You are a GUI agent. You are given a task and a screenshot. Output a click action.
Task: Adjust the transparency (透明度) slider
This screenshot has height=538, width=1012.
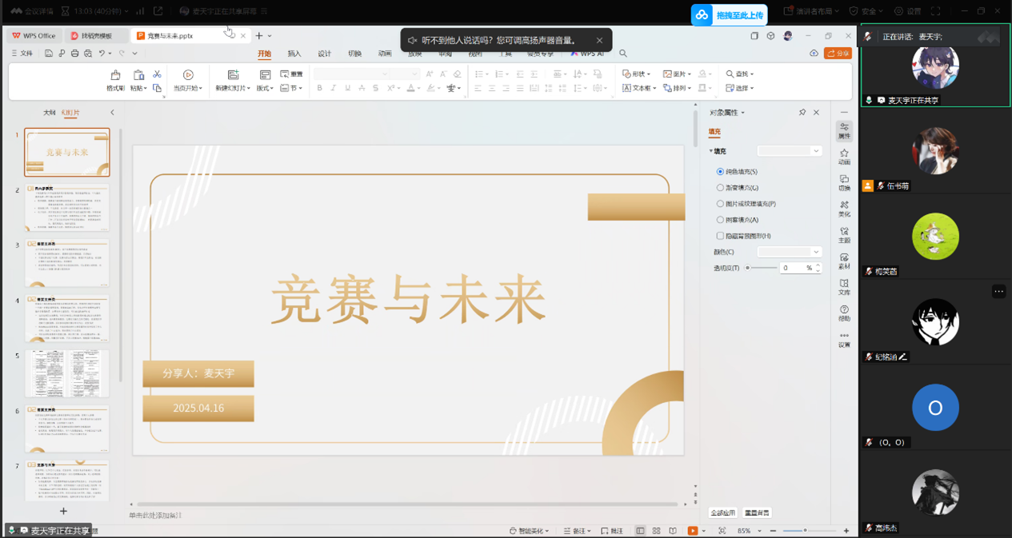click(x=748, y=268)
